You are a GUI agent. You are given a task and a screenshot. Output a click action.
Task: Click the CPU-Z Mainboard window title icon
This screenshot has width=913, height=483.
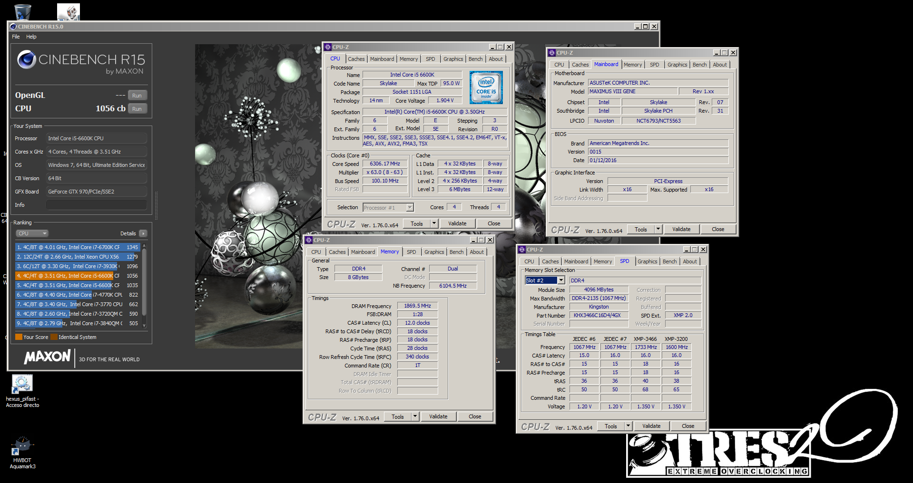click(x=552, y=53)
